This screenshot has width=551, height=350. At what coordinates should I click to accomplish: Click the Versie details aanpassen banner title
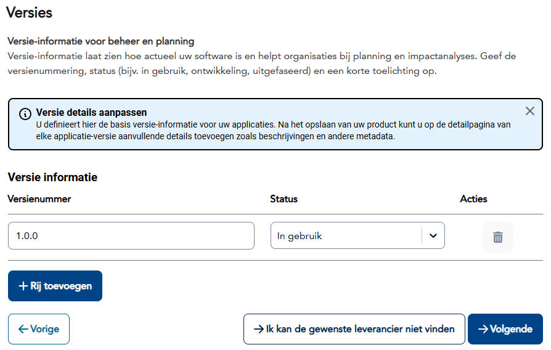click(x=91, y=113)
